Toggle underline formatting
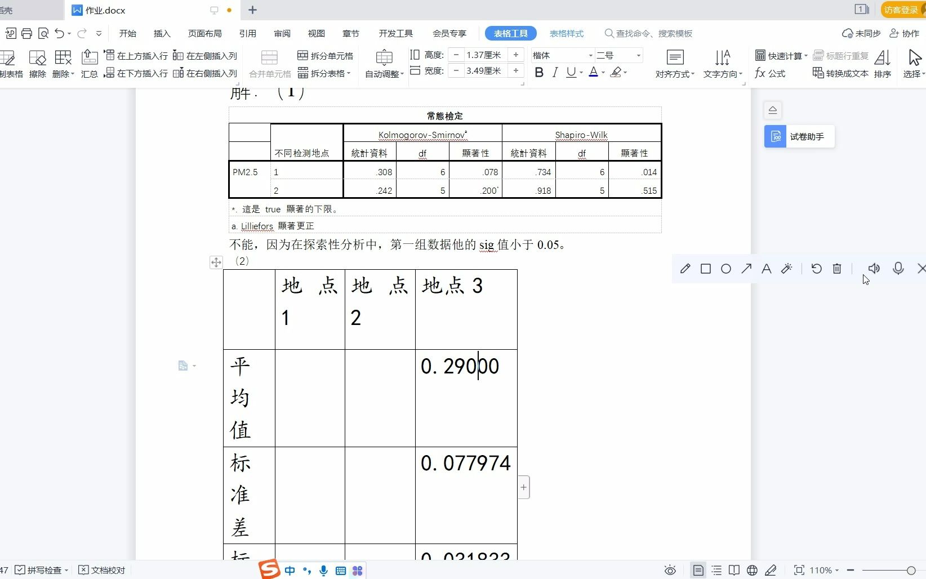 coord(571,72)
